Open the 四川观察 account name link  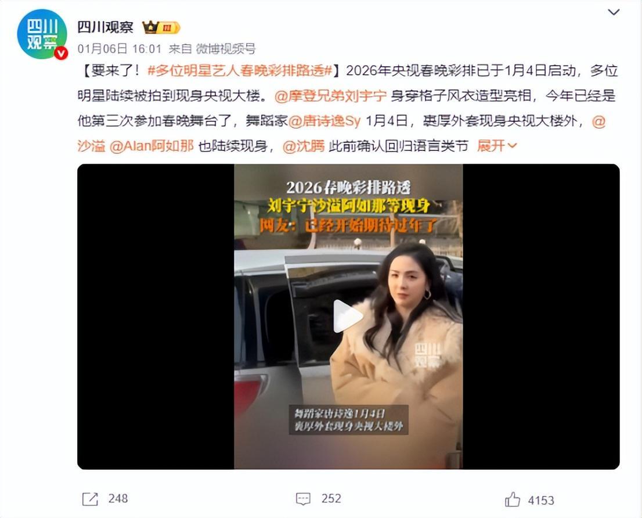pos(105,27)
